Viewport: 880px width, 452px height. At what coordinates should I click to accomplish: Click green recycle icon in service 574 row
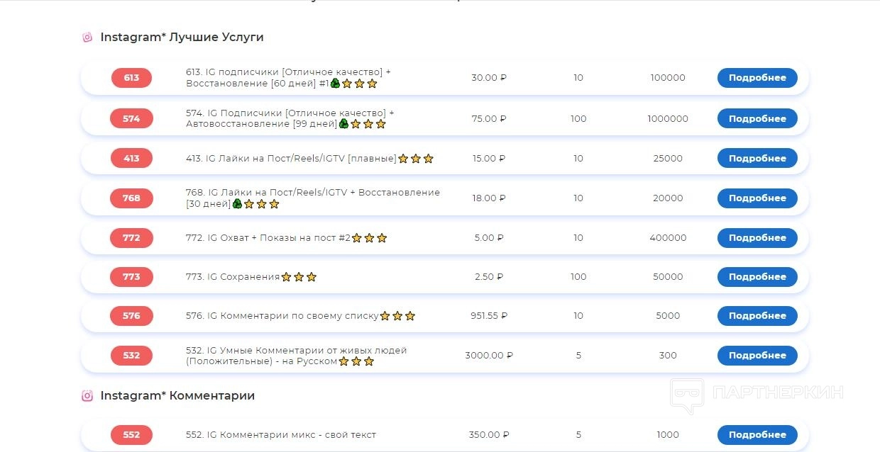pos(343,124)
